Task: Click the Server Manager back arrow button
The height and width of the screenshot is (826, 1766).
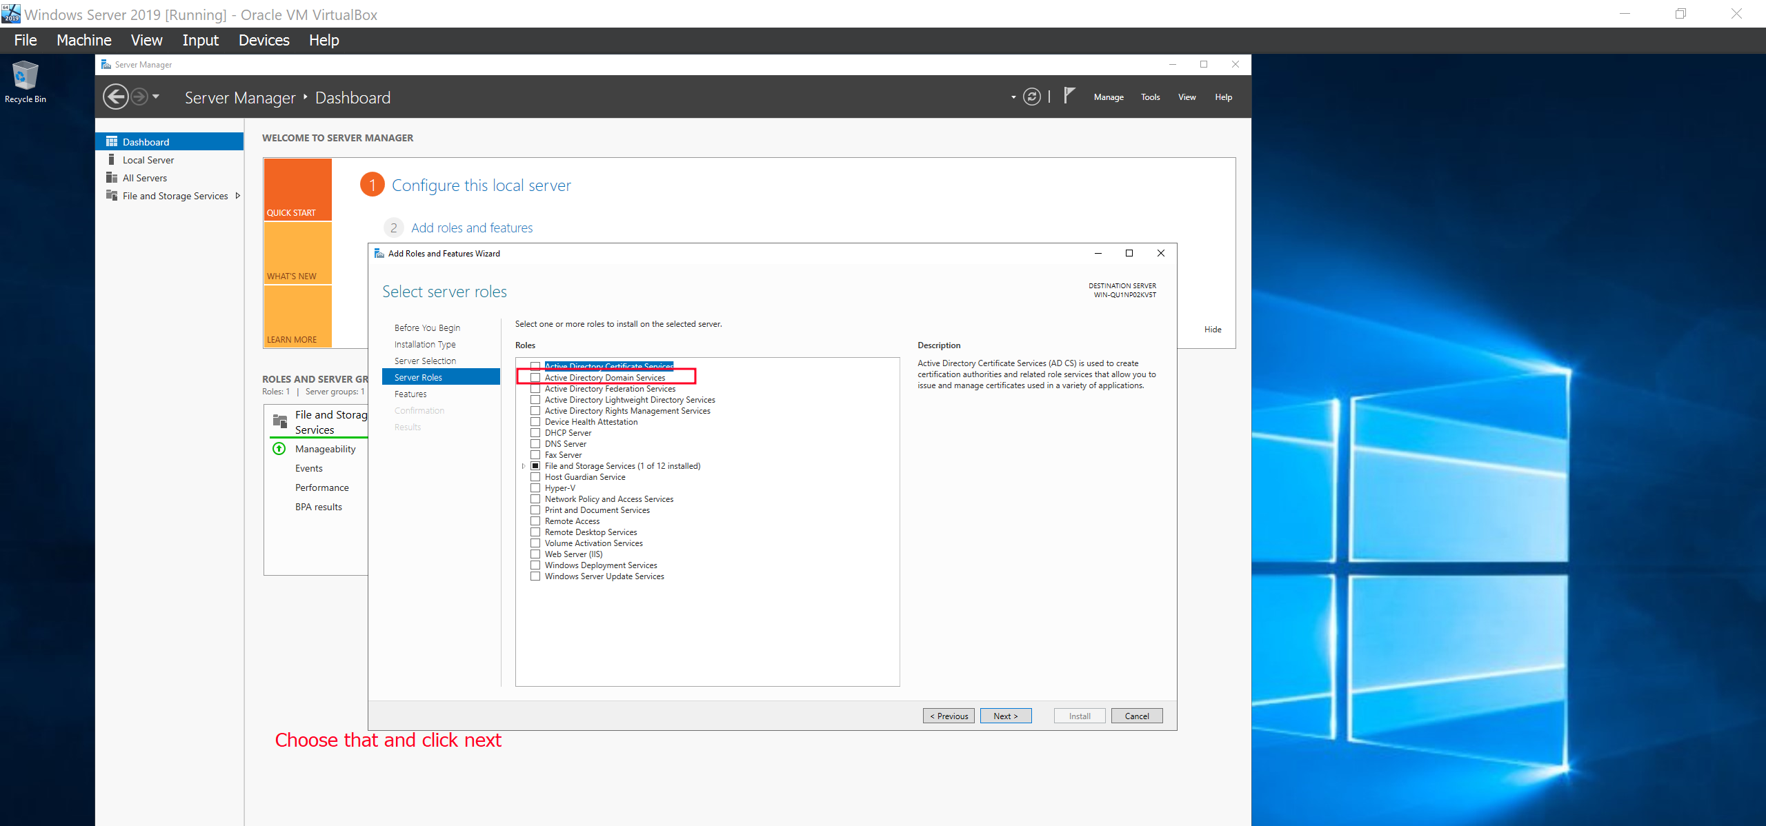Action: pos(116,97)
